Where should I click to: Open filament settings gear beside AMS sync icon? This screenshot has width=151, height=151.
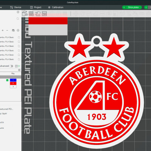click(x=18, y=30)
